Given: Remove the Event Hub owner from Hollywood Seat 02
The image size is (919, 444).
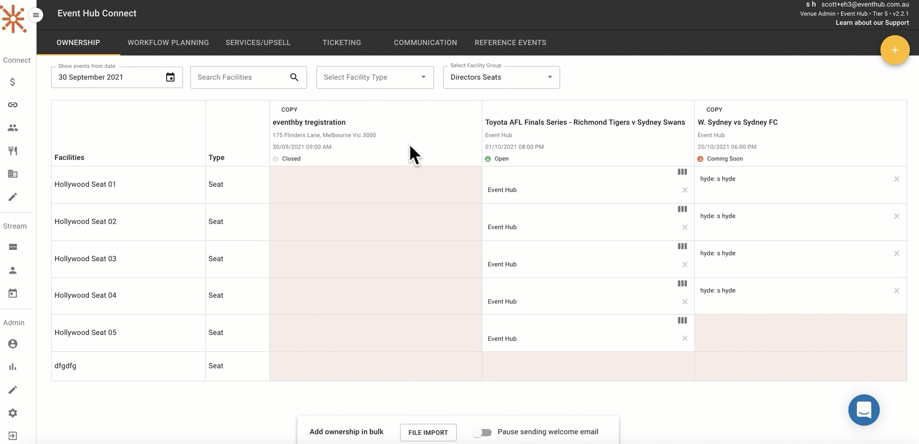Looking at the screenshot, I should coord(684,227).
